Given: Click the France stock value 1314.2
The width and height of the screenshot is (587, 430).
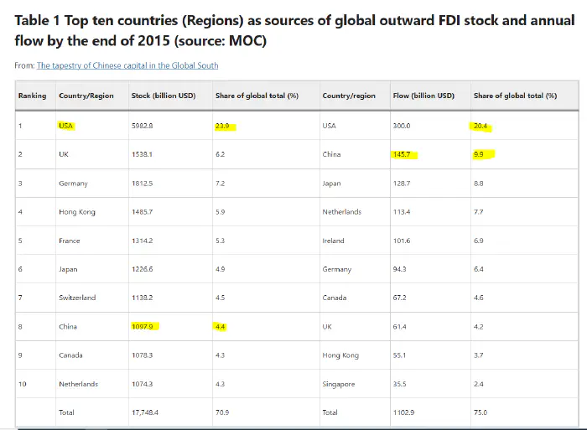Looking at the screenshot, I should tap(143, 241).
